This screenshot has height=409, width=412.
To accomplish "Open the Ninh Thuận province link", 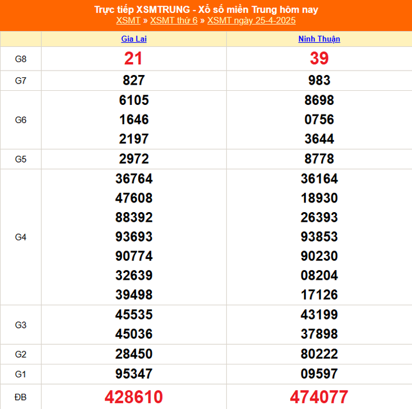I will coord(319,39).
